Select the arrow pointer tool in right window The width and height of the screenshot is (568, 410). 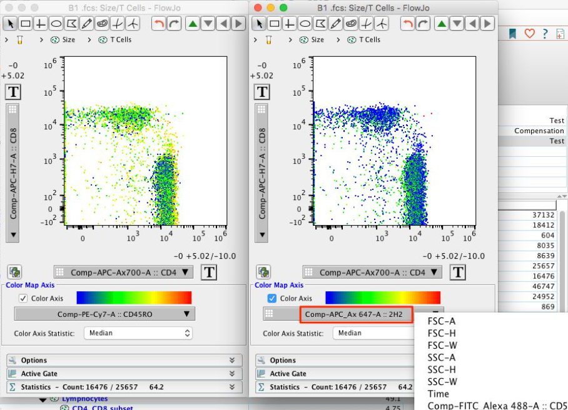tap(259, 24)
